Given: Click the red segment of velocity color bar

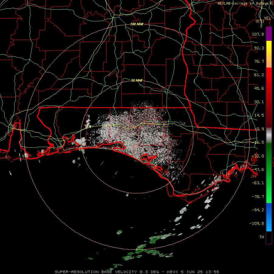Looking at the screenshot, I should [269, 97].
